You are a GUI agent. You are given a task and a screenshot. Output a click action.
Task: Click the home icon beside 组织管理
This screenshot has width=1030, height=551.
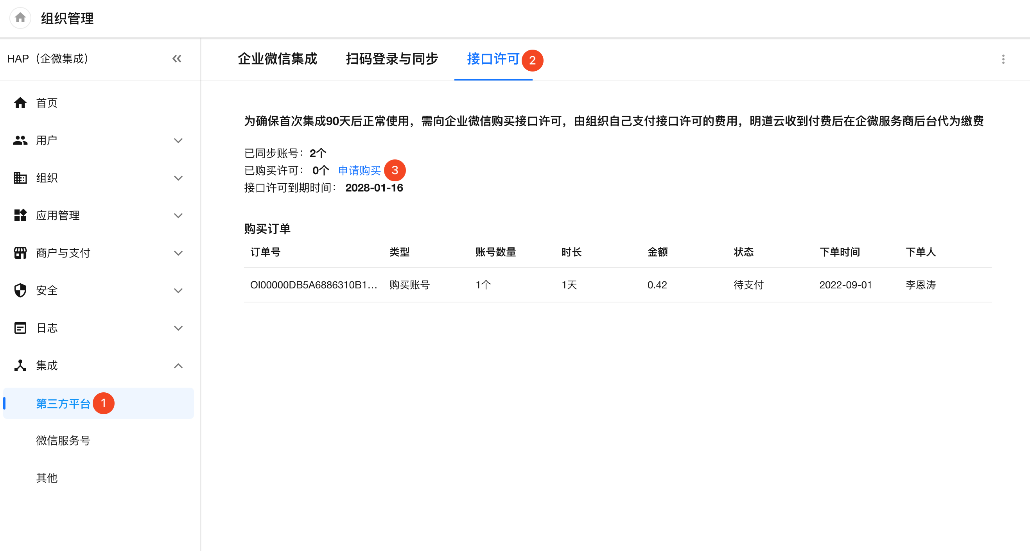tap(20, 18)
